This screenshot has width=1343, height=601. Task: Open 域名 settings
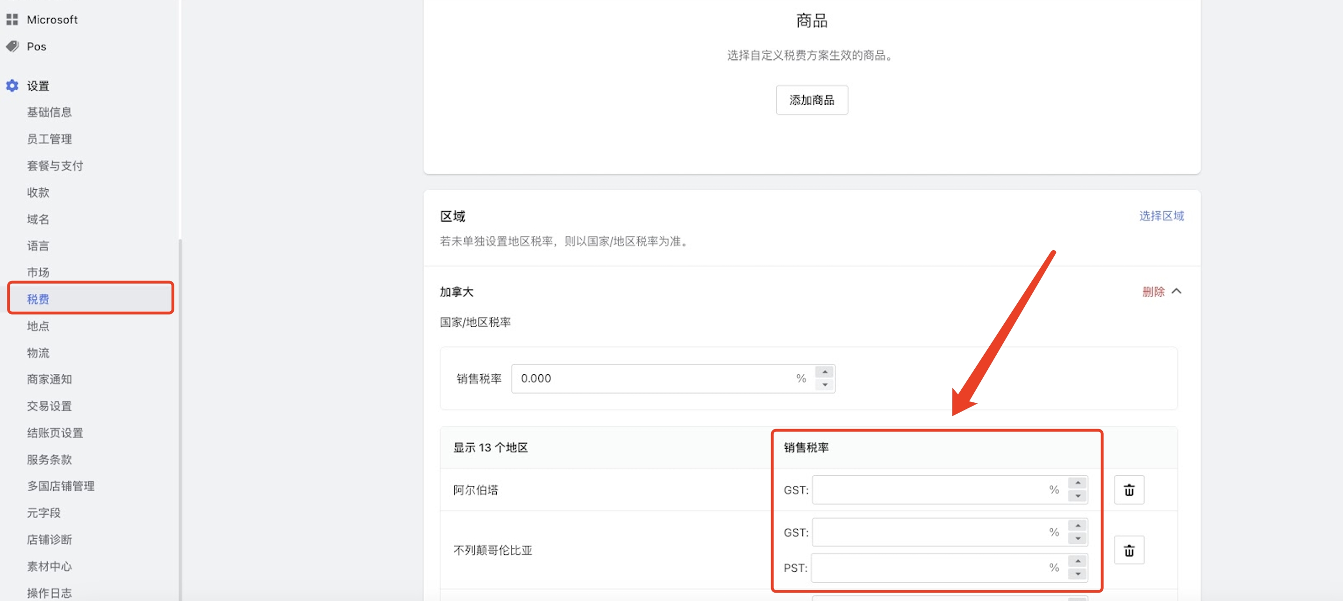38,219
